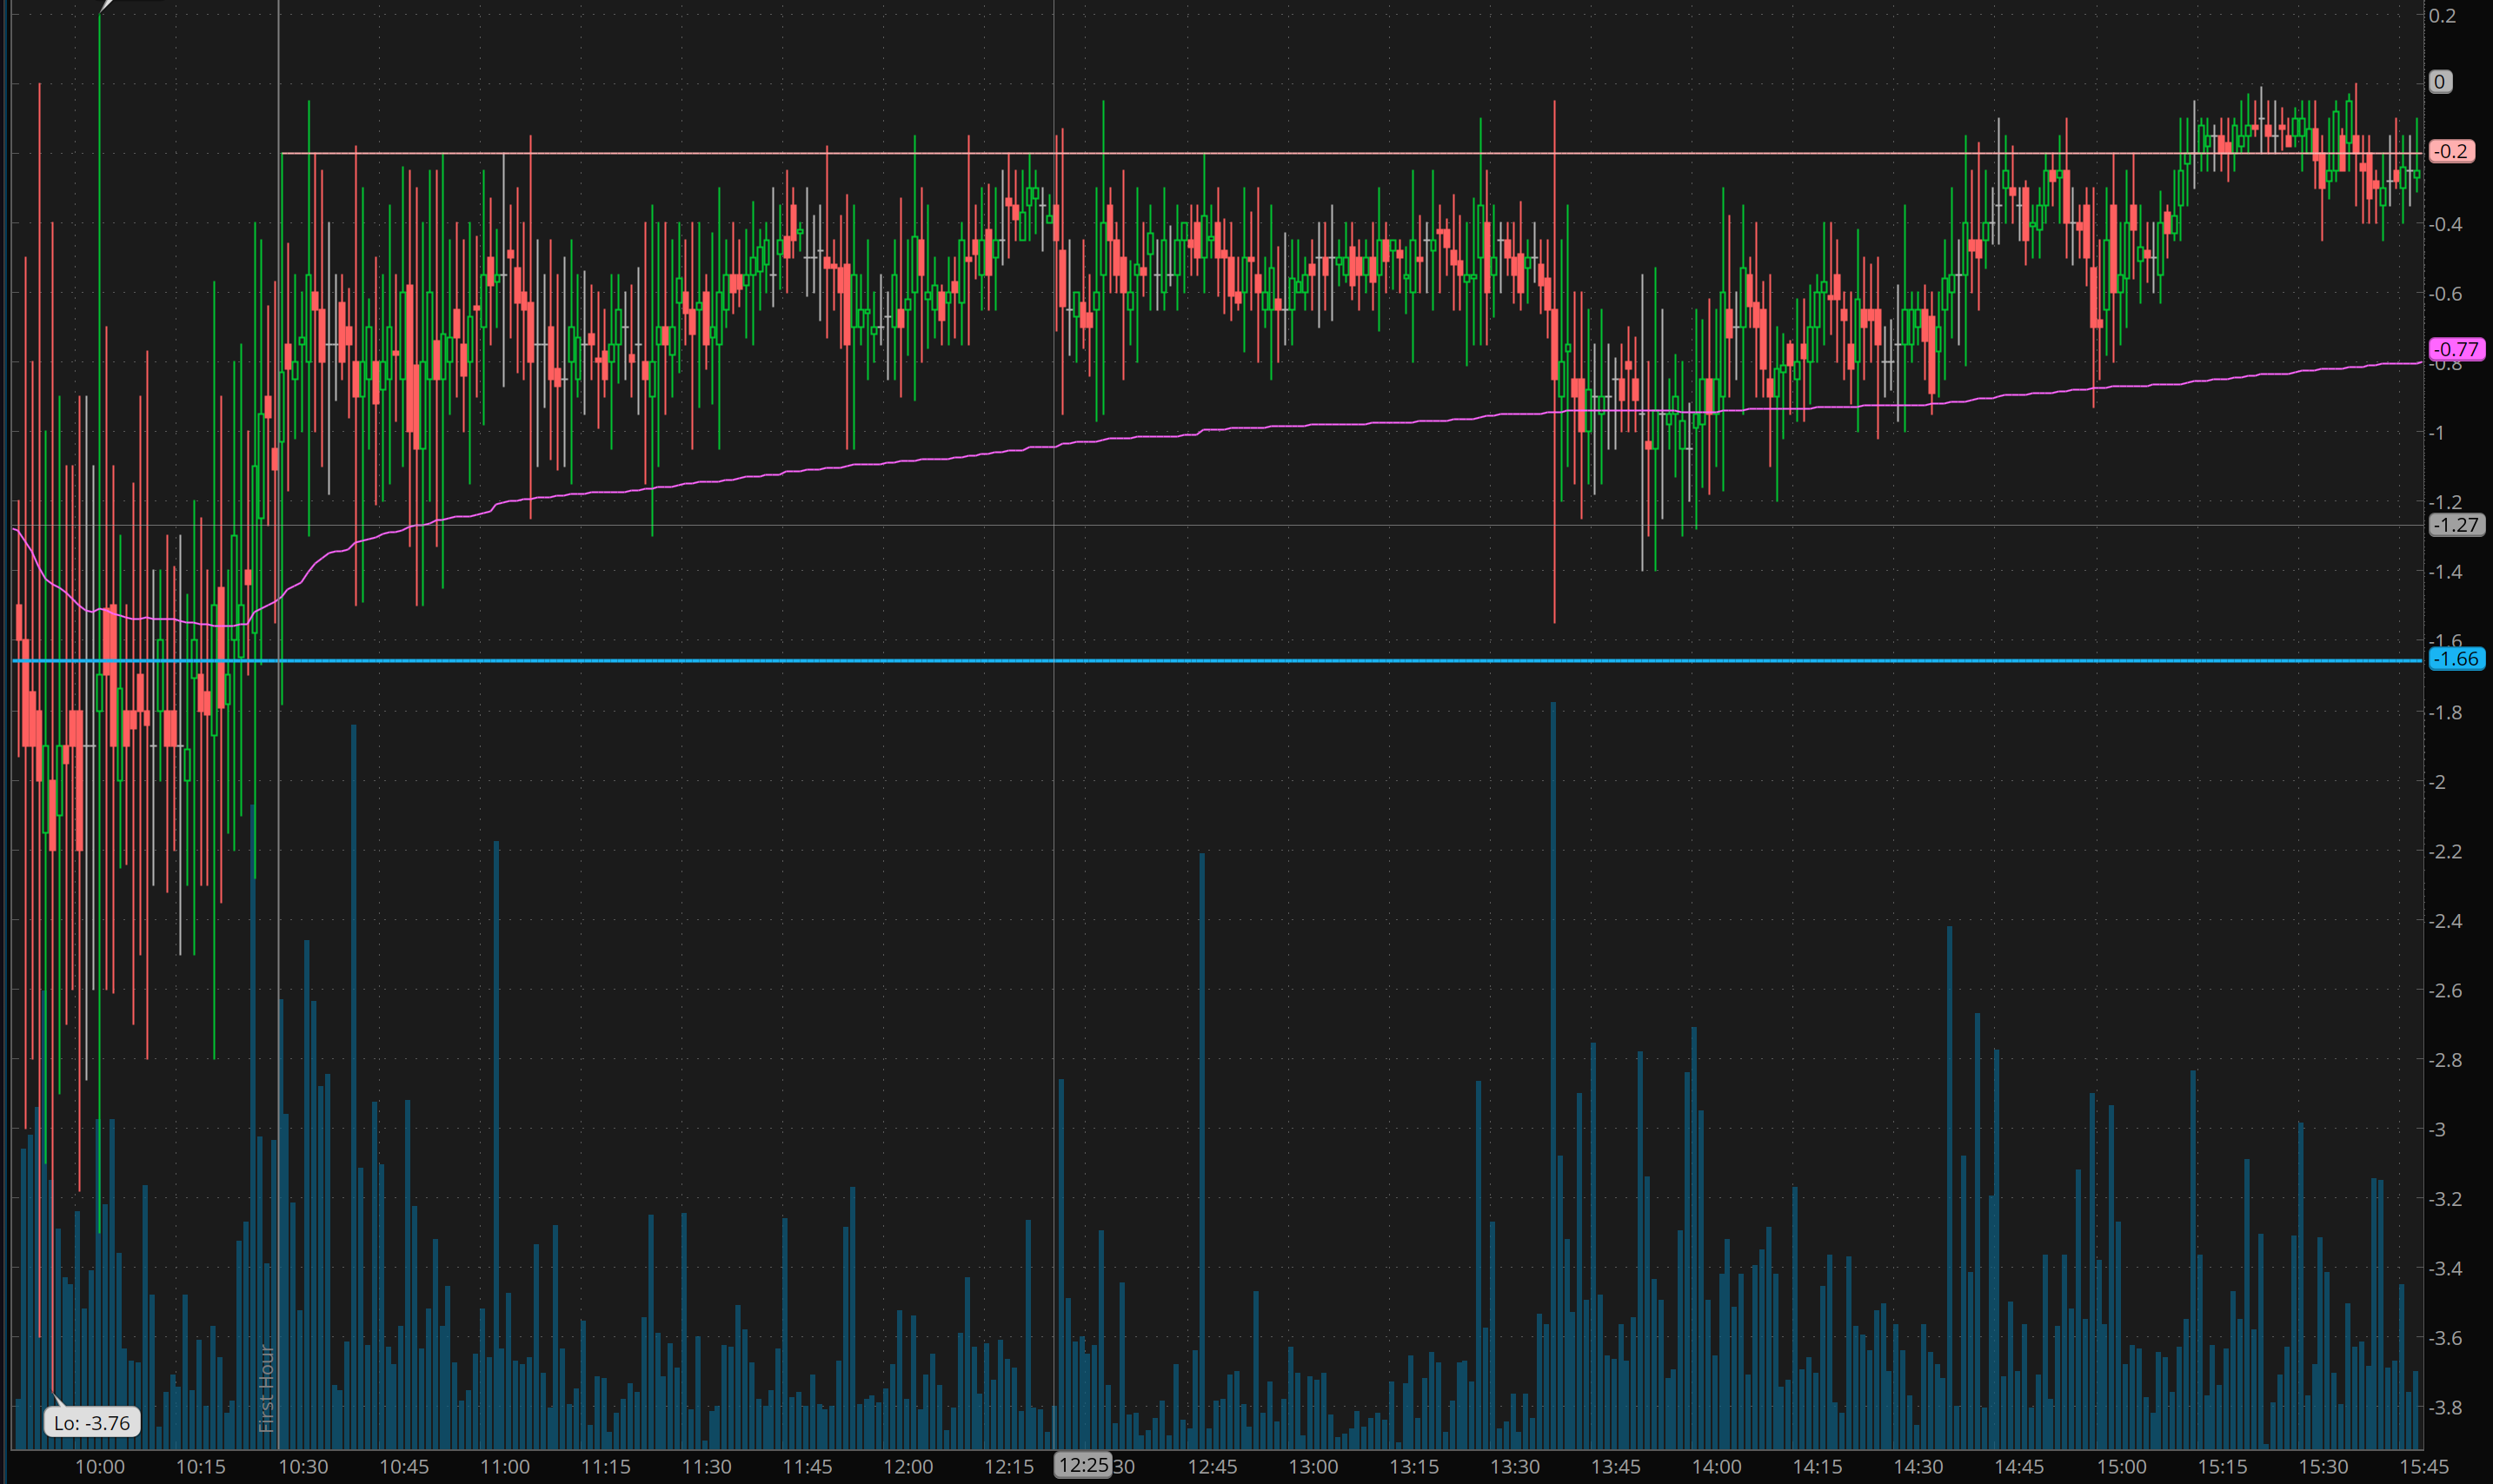2493x1484 pixels.
Task: Click the -2 price axis label
Action: (2439, 782)
